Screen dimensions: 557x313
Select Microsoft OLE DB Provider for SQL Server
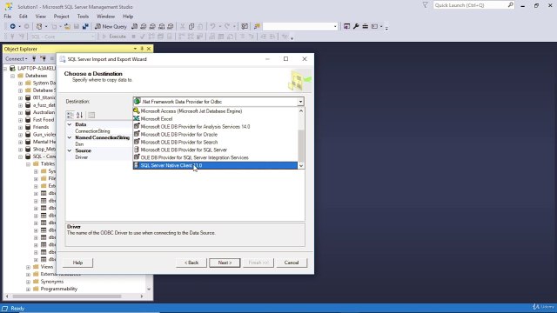[x=215, y=150]
